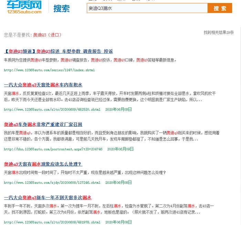Click snippet starting 天窗漏水出现时间有一段时间了
The width and height of the screenshot is (241, 225).
coord(85,173)
